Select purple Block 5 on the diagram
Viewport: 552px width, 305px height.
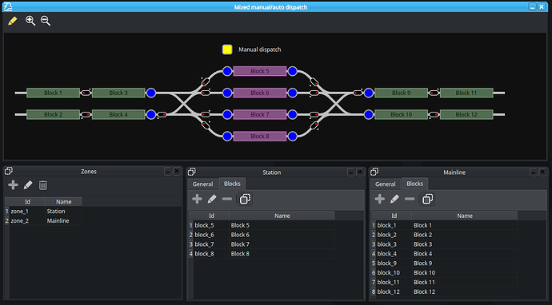pos(260,71)
